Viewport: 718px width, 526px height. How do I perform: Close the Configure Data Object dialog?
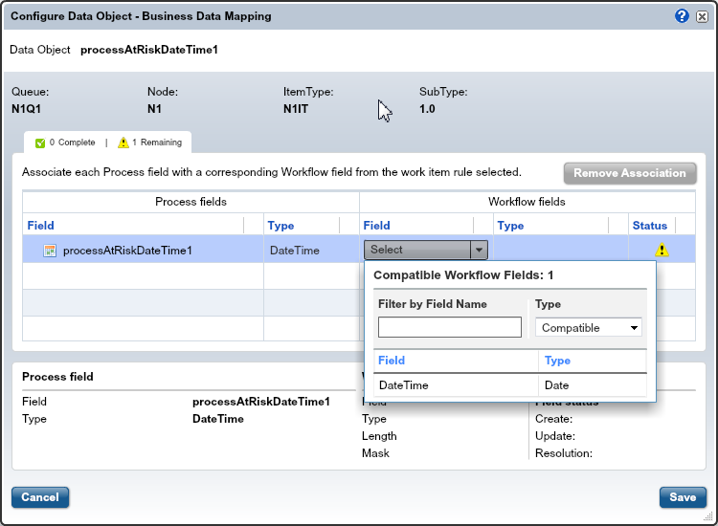click(x=702, y=17)
